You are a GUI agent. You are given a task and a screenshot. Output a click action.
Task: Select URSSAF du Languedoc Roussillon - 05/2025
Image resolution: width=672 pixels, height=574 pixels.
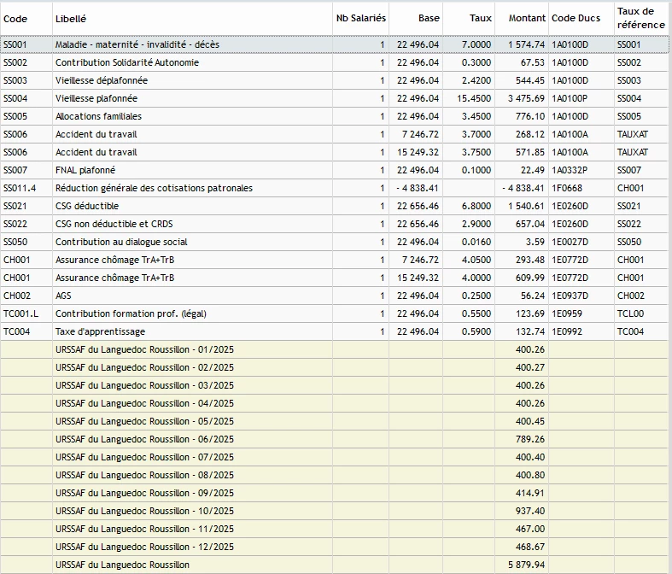coord(334,422)
